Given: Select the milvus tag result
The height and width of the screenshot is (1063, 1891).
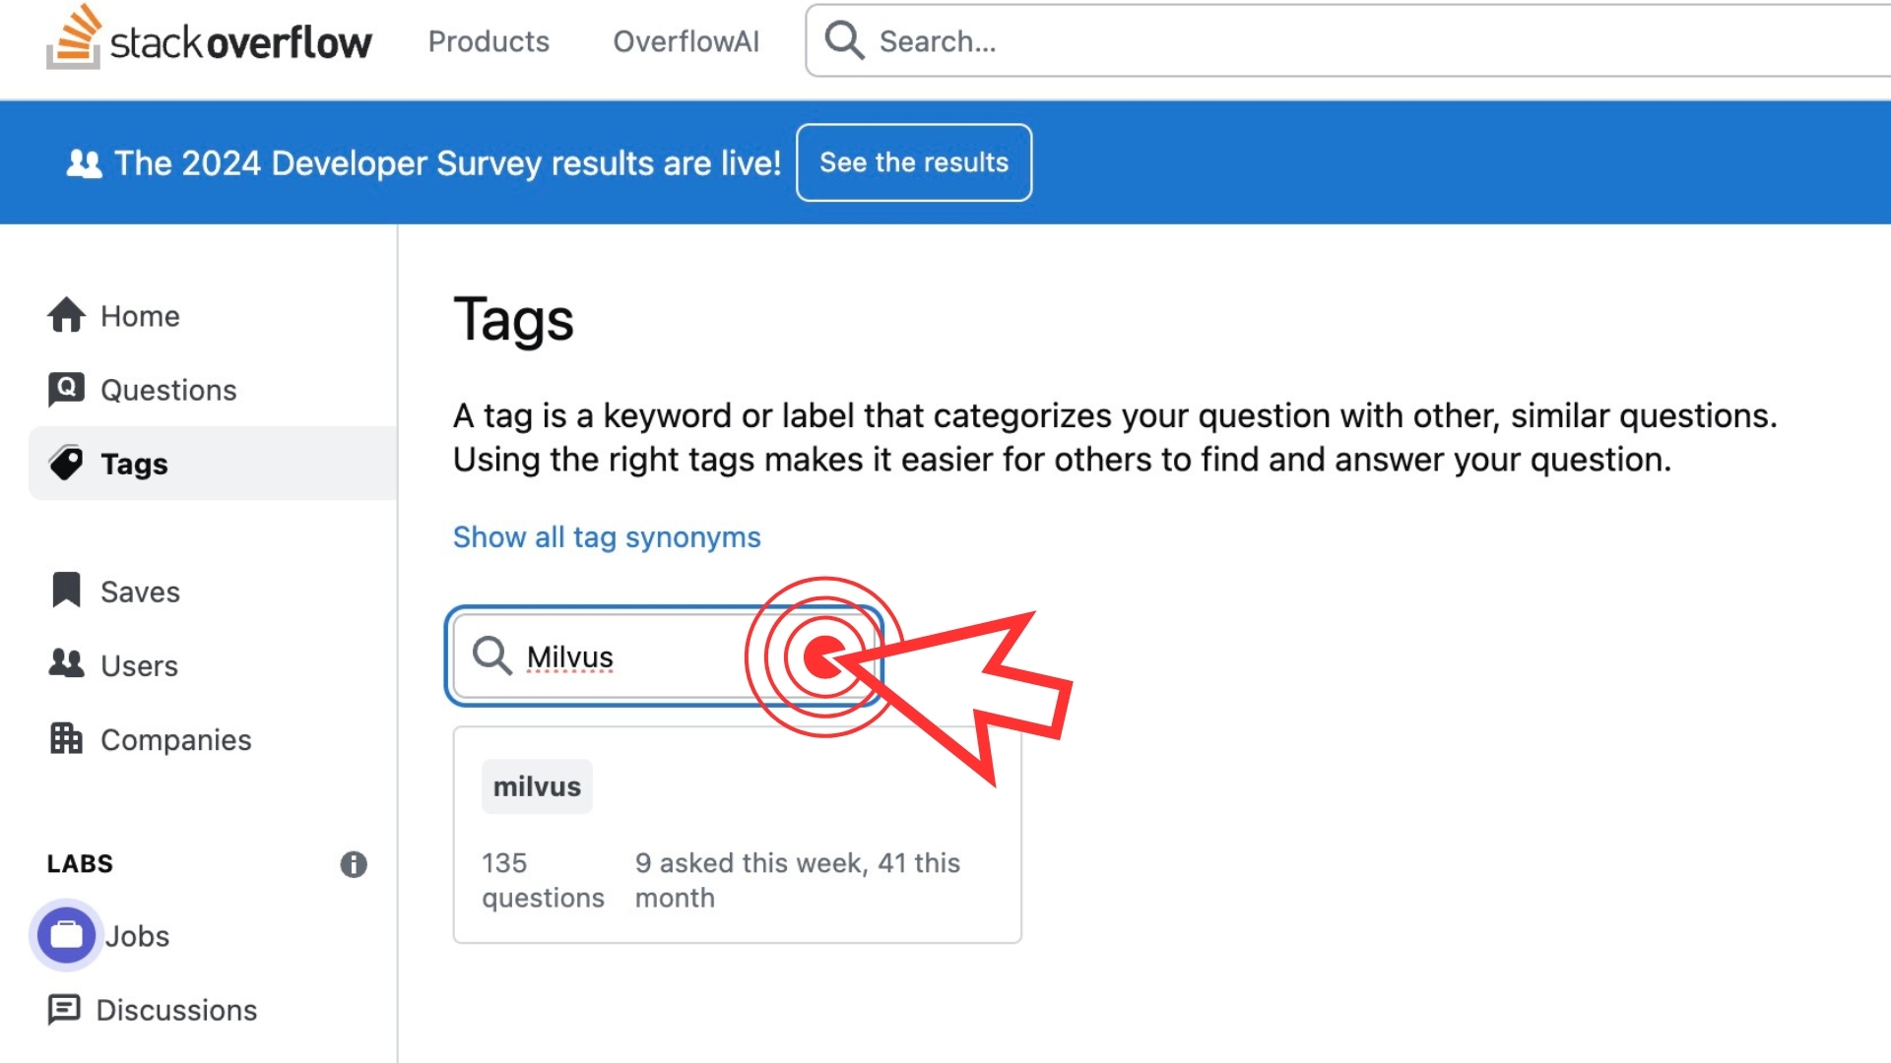Looking at the screenshot, I should 537,786.
